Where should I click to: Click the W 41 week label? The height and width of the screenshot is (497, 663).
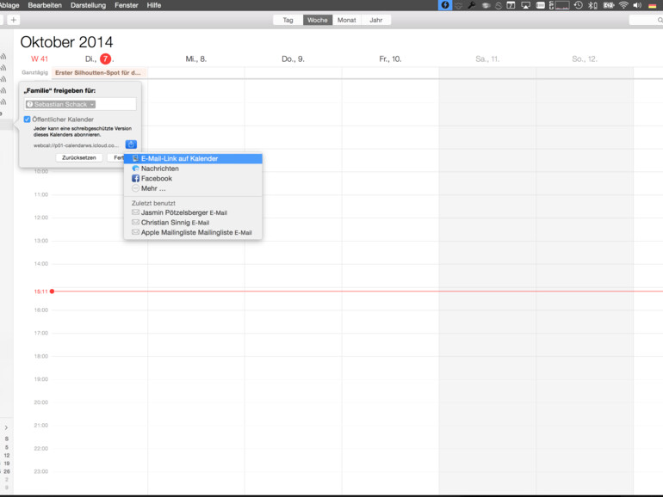[x=40, y=58]
